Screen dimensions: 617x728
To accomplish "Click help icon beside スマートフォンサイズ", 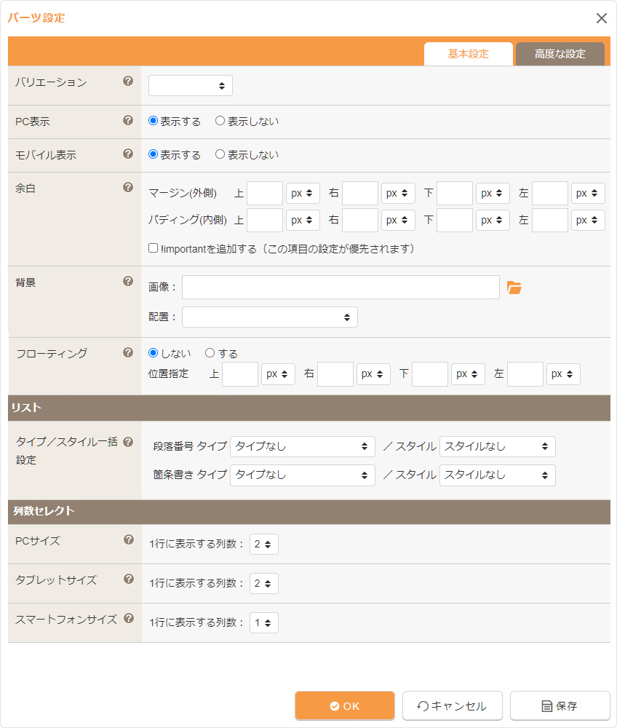I will point(129,618).
